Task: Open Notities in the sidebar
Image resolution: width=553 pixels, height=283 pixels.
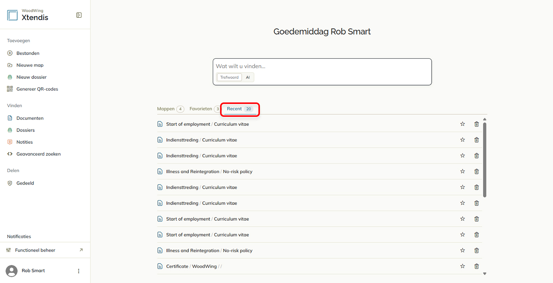Action: tap(20, 142)
